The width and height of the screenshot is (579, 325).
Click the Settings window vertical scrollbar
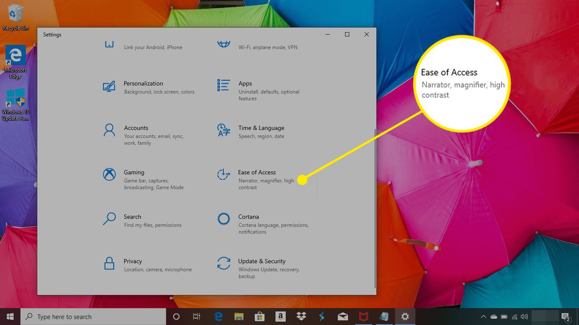click(x=375, y=208)
